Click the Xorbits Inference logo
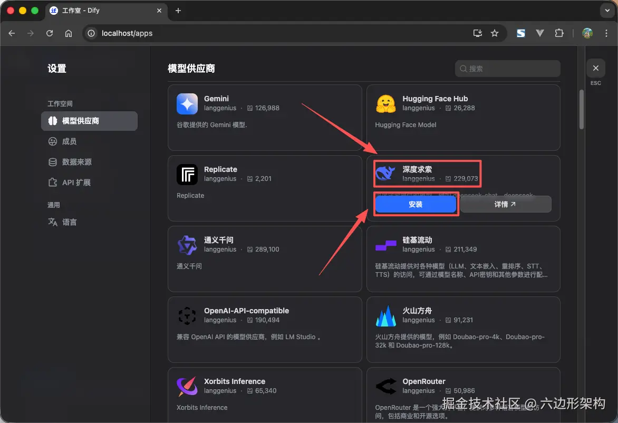Screen dimensions: 618x423 [x=187, y=386]
